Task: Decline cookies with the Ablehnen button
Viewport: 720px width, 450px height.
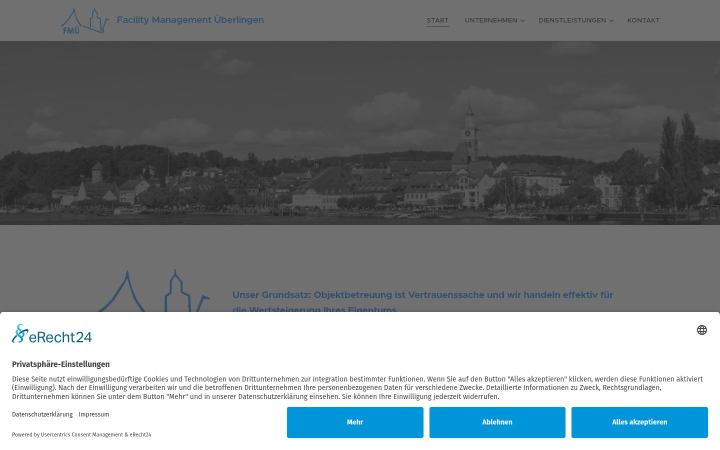Action: pyautogui.click(x=497, y=422)
